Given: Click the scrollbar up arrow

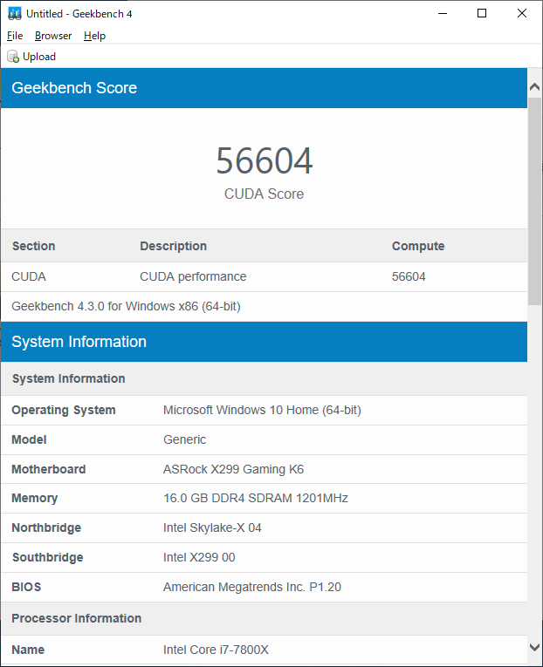Looking at the screenshot, I should (x=534, y=87).
